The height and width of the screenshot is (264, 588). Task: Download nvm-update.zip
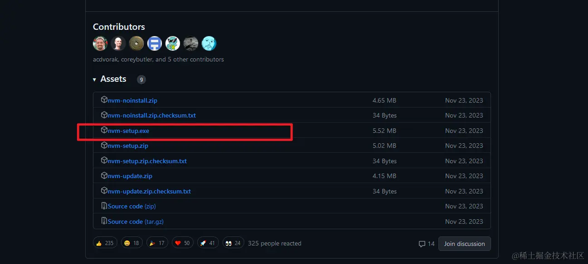click(x=130, y=176)
